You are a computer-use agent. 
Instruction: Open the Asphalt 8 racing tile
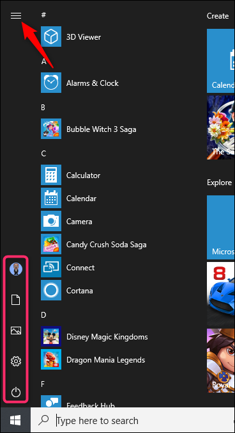click(221, 294)
